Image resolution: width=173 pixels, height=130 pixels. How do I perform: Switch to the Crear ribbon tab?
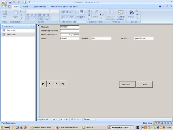(26, 6)
